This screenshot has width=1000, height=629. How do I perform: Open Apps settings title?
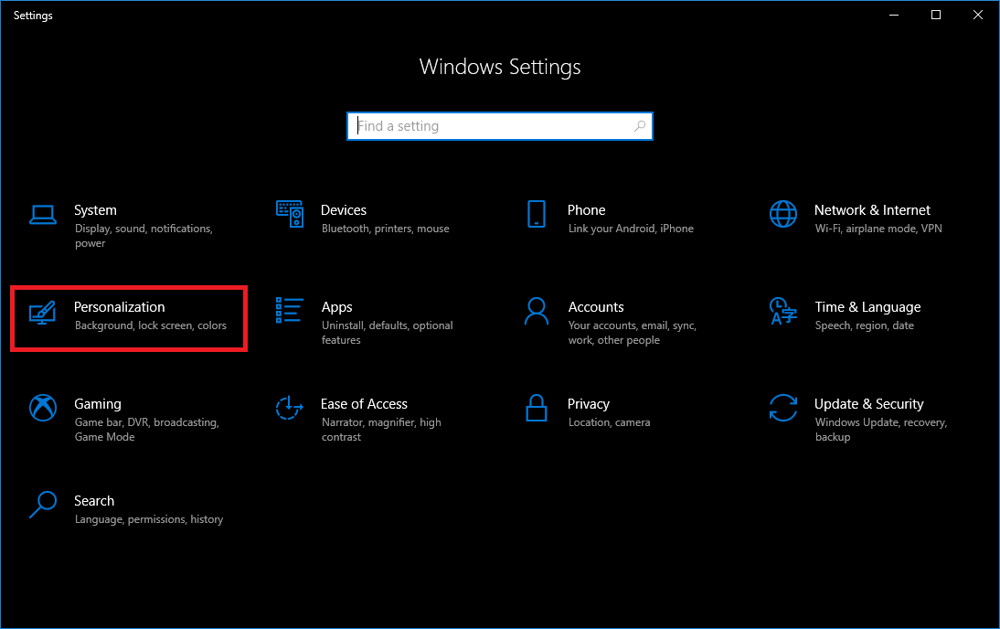pos(336,307)
